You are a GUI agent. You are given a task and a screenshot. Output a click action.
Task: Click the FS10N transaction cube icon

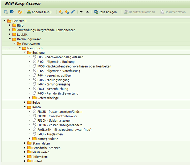[34, 120]
